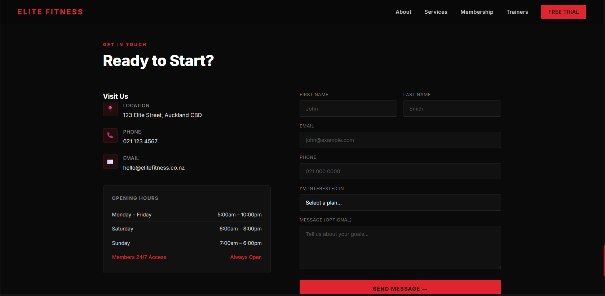
Task: Go to the Services section
Action: 436,12
